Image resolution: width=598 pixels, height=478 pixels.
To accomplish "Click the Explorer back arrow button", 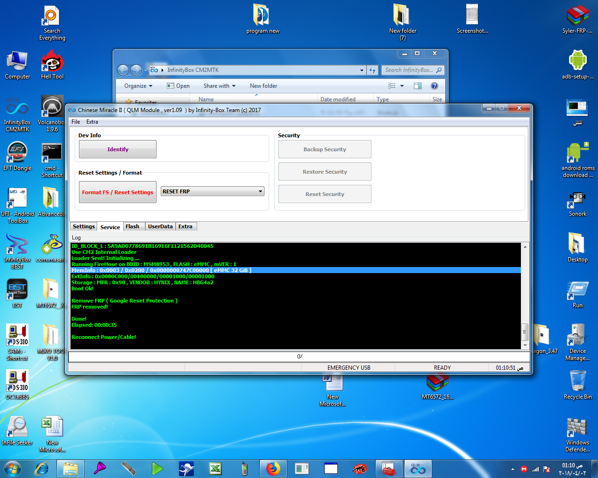I will (x=123, y=70).
